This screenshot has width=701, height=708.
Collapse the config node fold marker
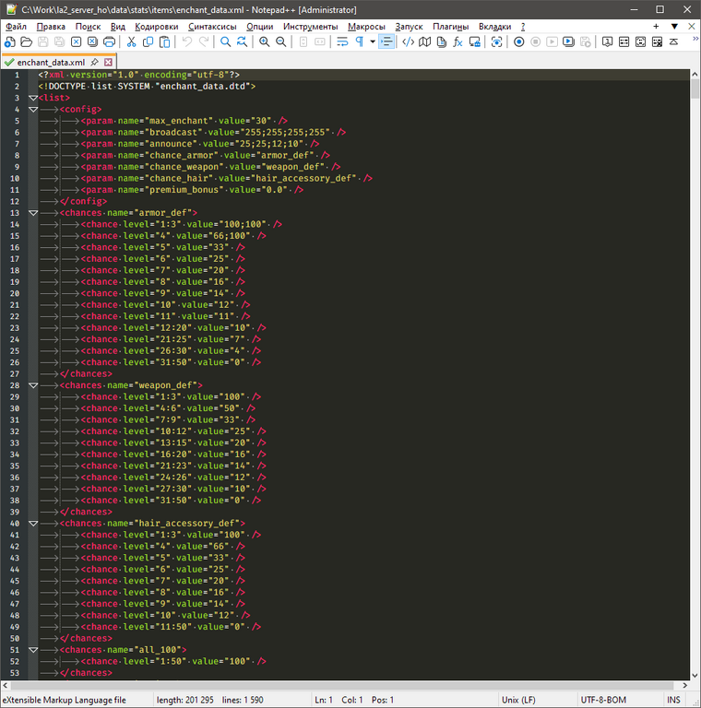(33, 109)
